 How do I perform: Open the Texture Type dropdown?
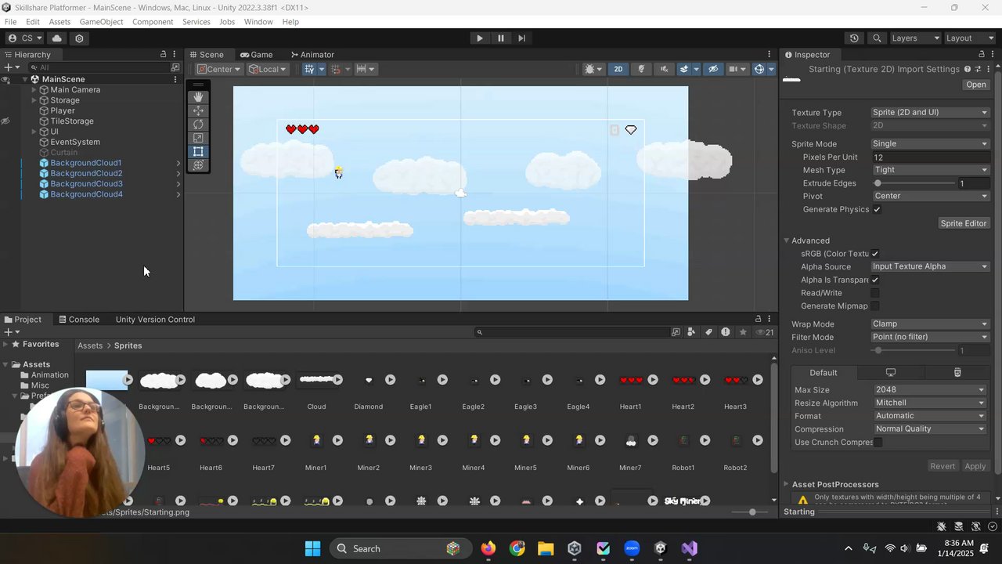coord(929,113)
